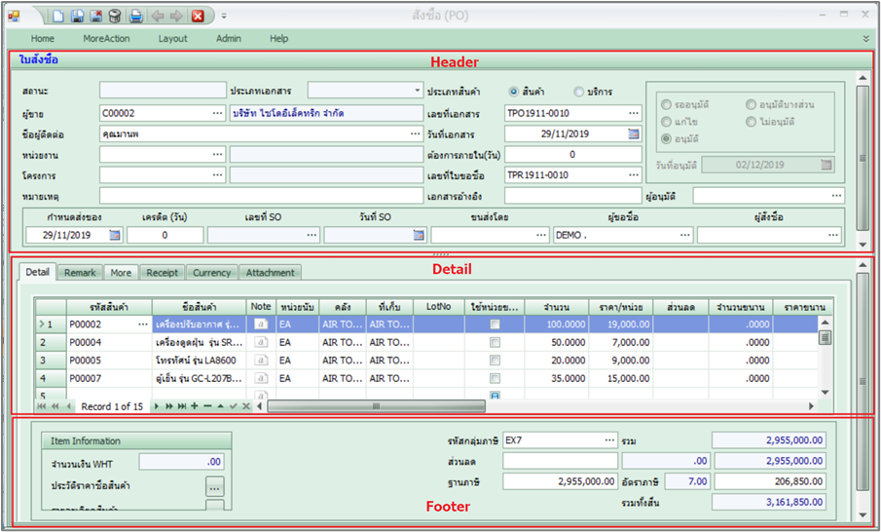Click lookup button for vendor code C00002
The width and height of the screenshot is (881, 532).
click(217, 113)
